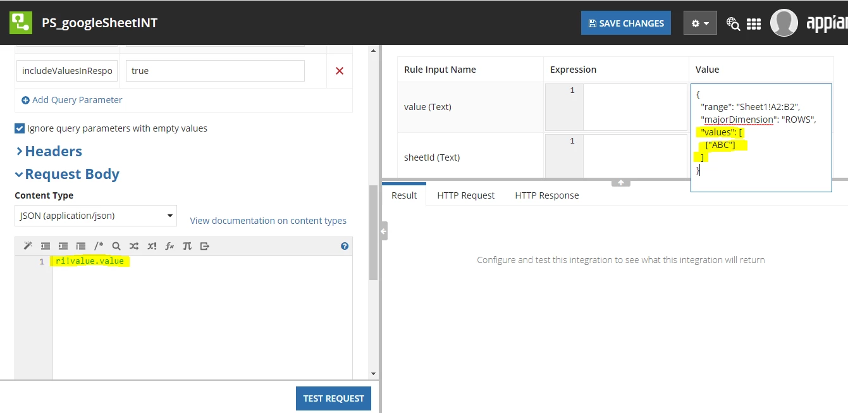Click the Rule Input Name column header
Image resolution: width=848 pixels, height=413 pixels.
pyautogui.click(x=440, y=70)
